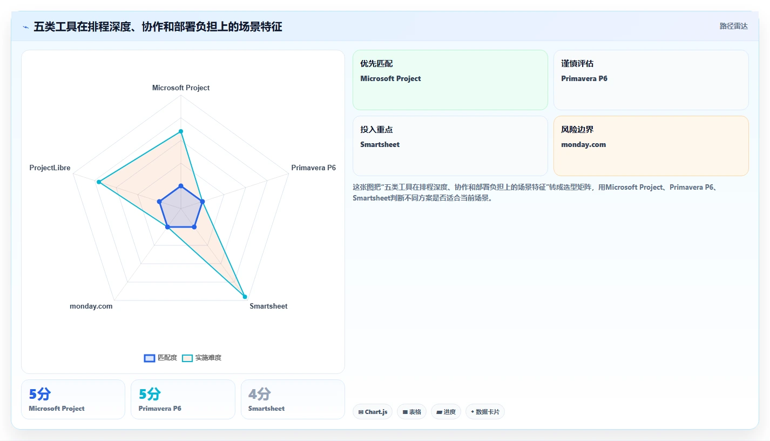Click the chart title 五类工具在排程深度 heading

pos(158,26)
